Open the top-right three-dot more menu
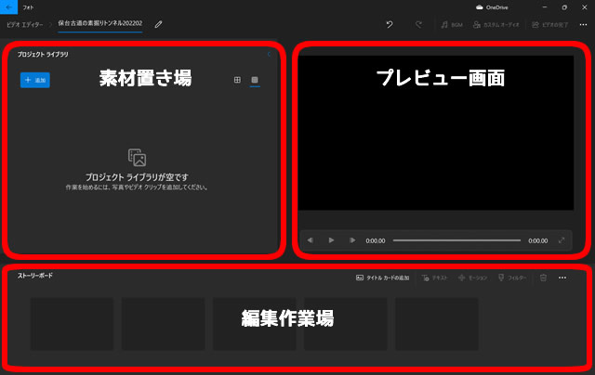The height and width of the screenshot is (375, 595). [583, 24]
